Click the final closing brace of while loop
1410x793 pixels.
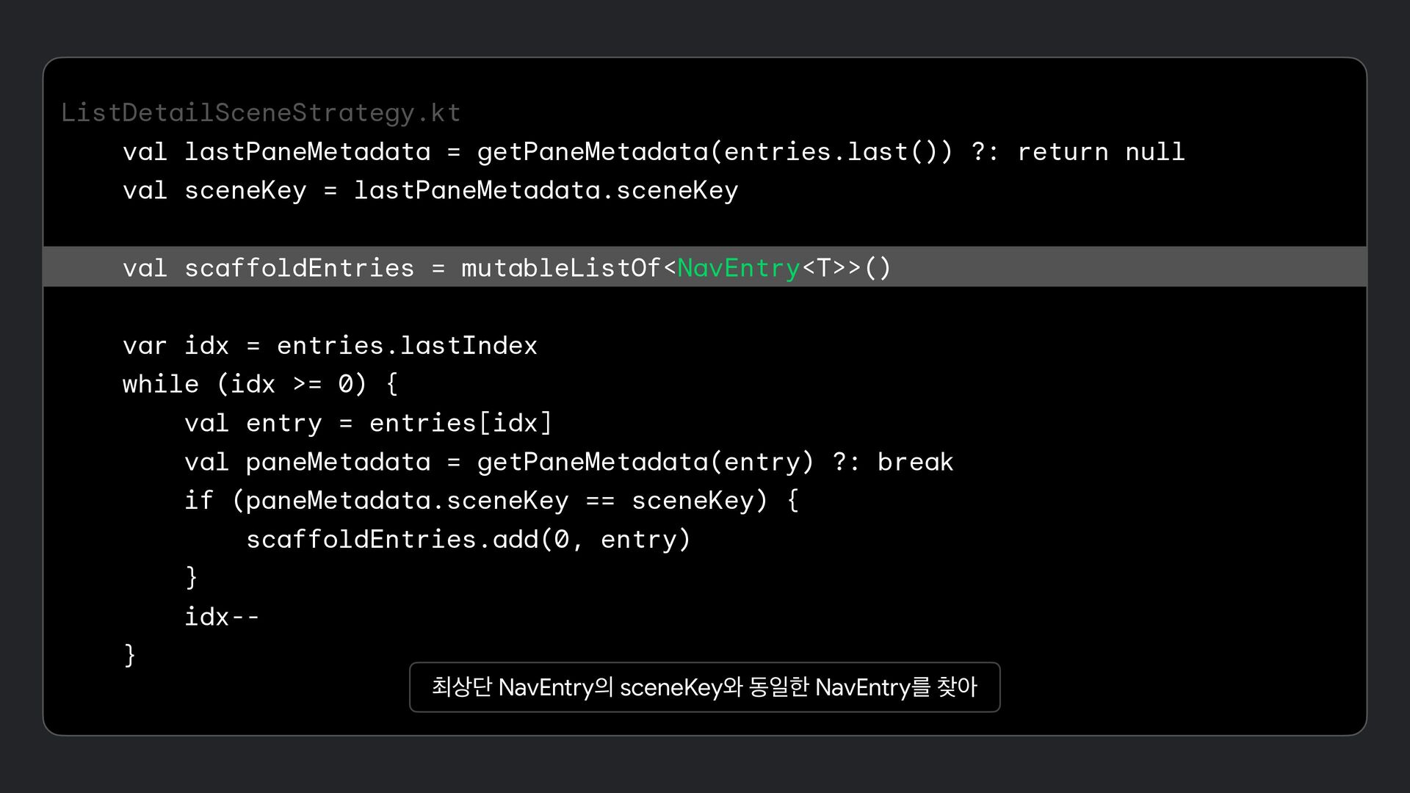coord(130,655)
